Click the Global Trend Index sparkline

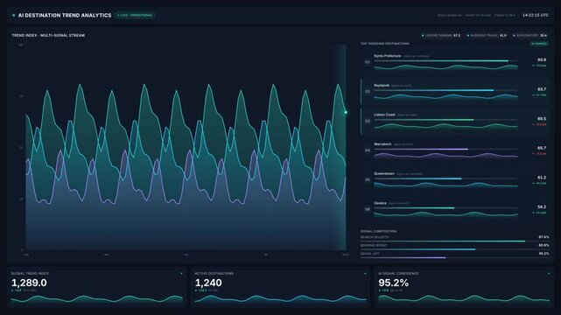click(97, 299)
